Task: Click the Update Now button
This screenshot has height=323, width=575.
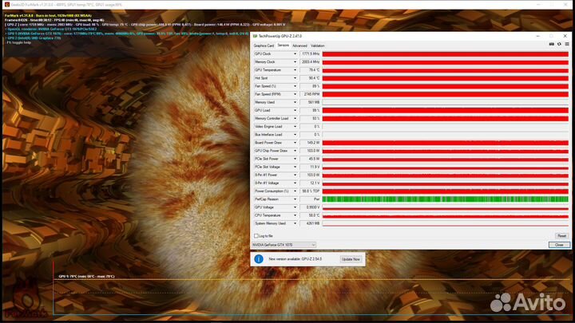Action: click(351, 259)
